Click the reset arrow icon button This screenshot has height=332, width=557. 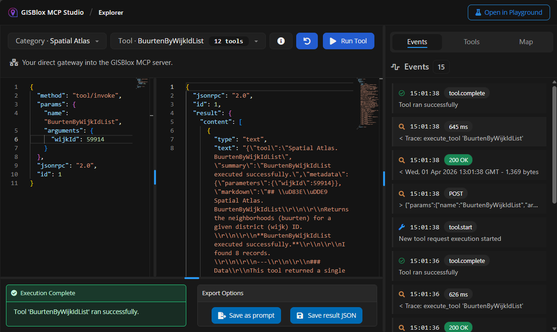[307, 41]
